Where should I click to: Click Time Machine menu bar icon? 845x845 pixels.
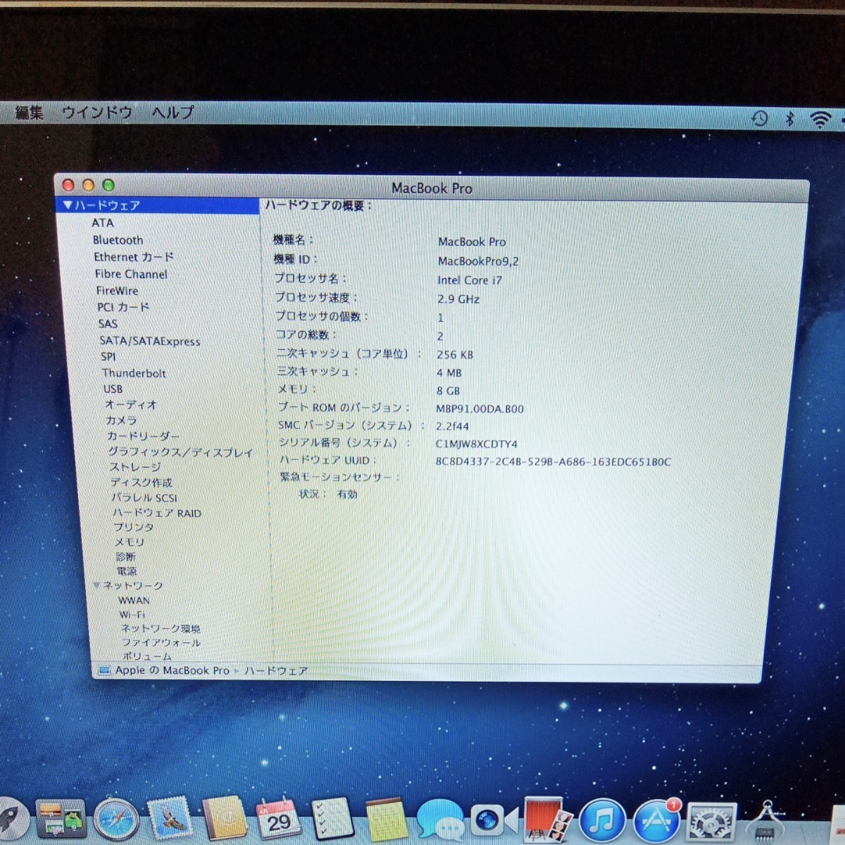point(759,118)
